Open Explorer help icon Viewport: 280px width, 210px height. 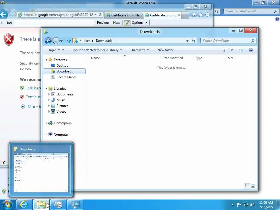(250, 50)
